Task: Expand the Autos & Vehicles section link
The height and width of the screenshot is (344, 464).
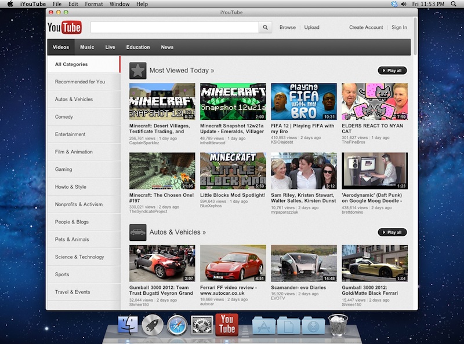Action: 177,232
